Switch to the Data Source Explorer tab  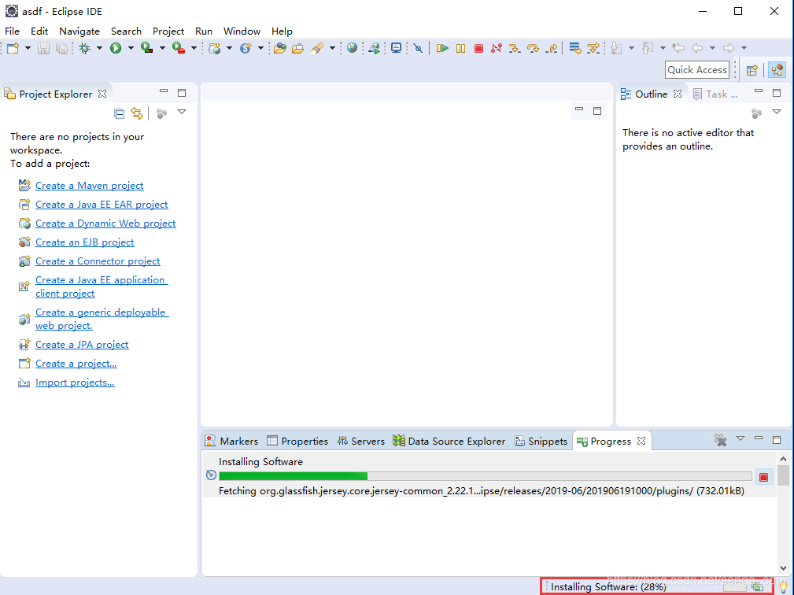point(449,441)
